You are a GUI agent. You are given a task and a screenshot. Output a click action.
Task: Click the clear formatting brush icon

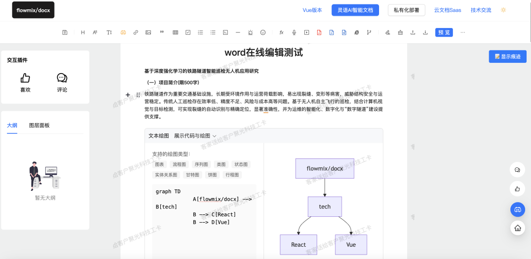coord(400,32)
